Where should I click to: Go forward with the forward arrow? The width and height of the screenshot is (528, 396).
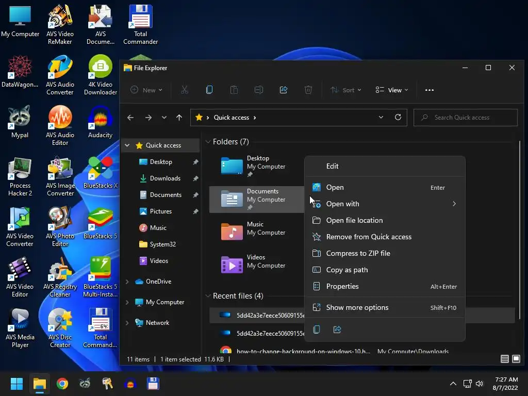(148, 118)
